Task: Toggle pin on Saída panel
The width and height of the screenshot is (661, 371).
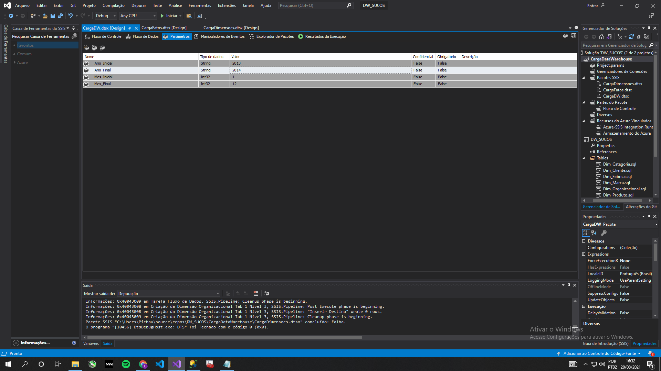Action: point(569,285)
